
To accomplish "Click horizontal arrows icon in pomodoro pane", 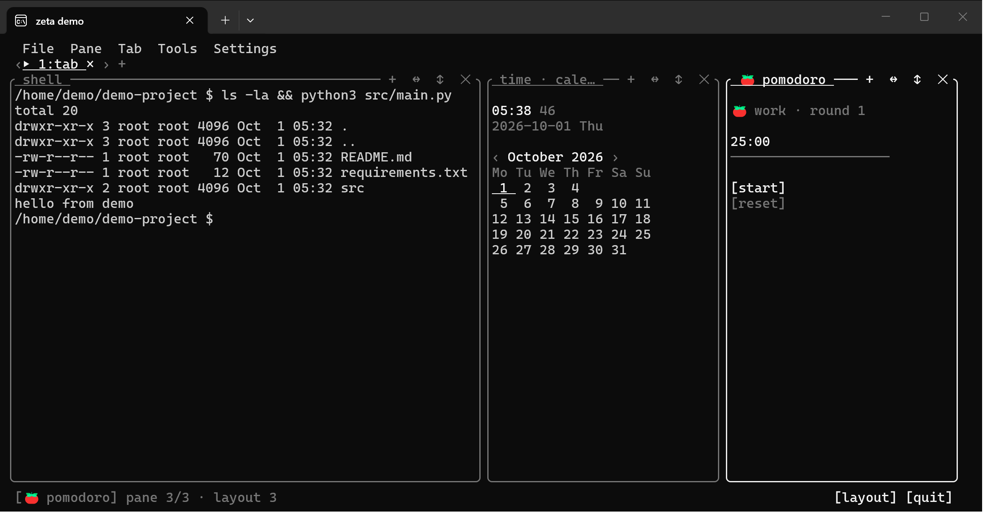I will click(893, 79).
